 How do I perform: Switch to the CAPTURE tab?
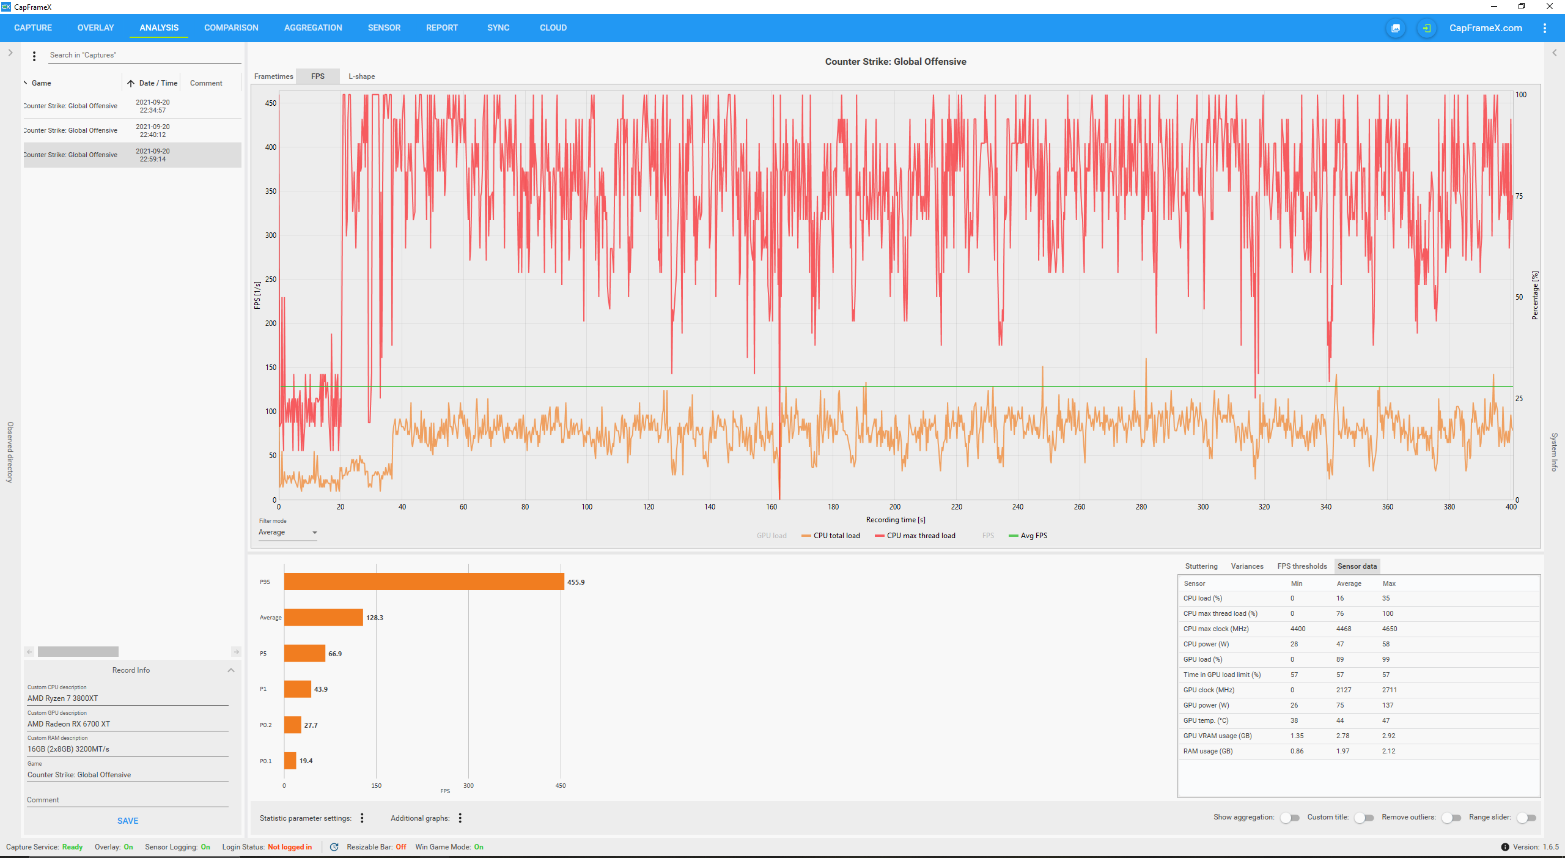click(x=33, y=28)
